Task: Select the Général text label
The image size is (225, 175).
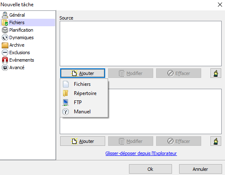Action: tap(17, 15)
